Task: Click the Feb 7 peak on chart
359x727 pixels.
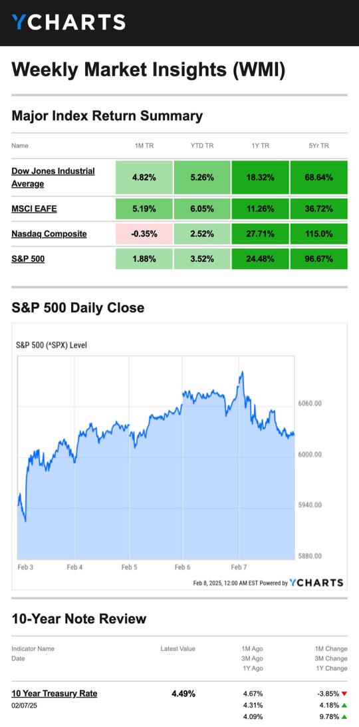Action: [241, 372]
